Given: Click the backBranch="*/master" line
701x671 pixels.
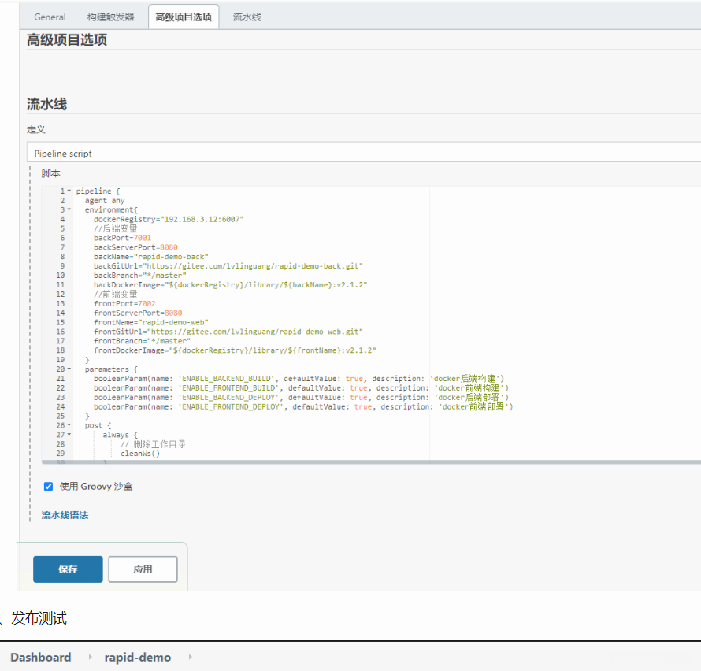Looking at the screenshot, I should pyautogui.click(x=140, y=276).
